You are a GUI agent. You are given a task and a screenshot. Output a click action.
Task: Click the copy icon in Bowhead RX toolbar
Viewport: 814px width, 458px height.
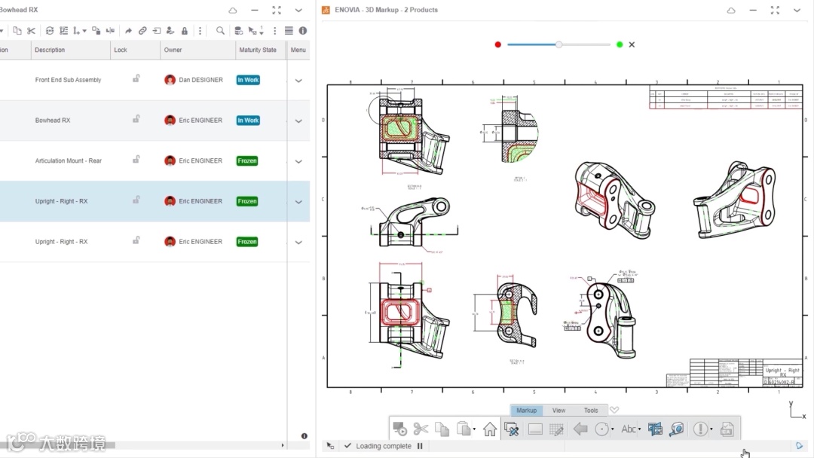[x=17, y=31]
